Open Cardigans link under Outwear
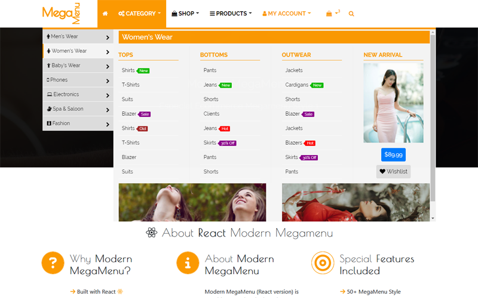Screen dimensions: 478x298 [x=296, y=85]
